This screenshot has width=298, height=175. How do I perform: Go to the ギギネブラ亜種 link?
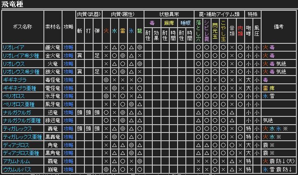pos(19,88)
